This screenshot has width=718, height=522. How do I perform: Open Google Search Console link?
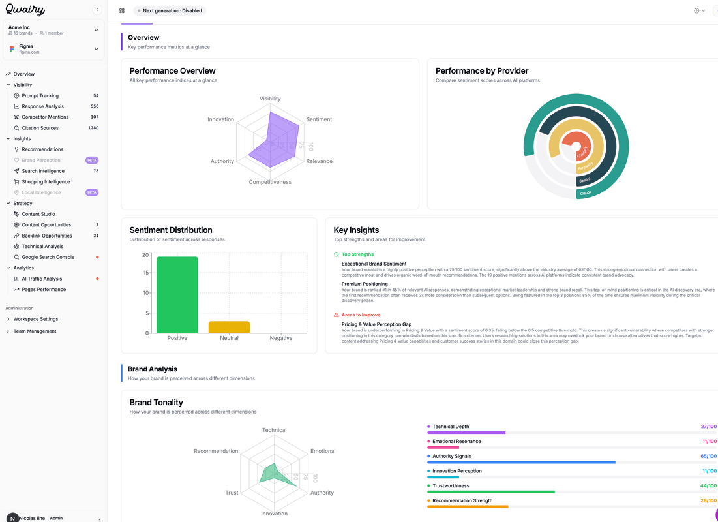pos(48,257)
